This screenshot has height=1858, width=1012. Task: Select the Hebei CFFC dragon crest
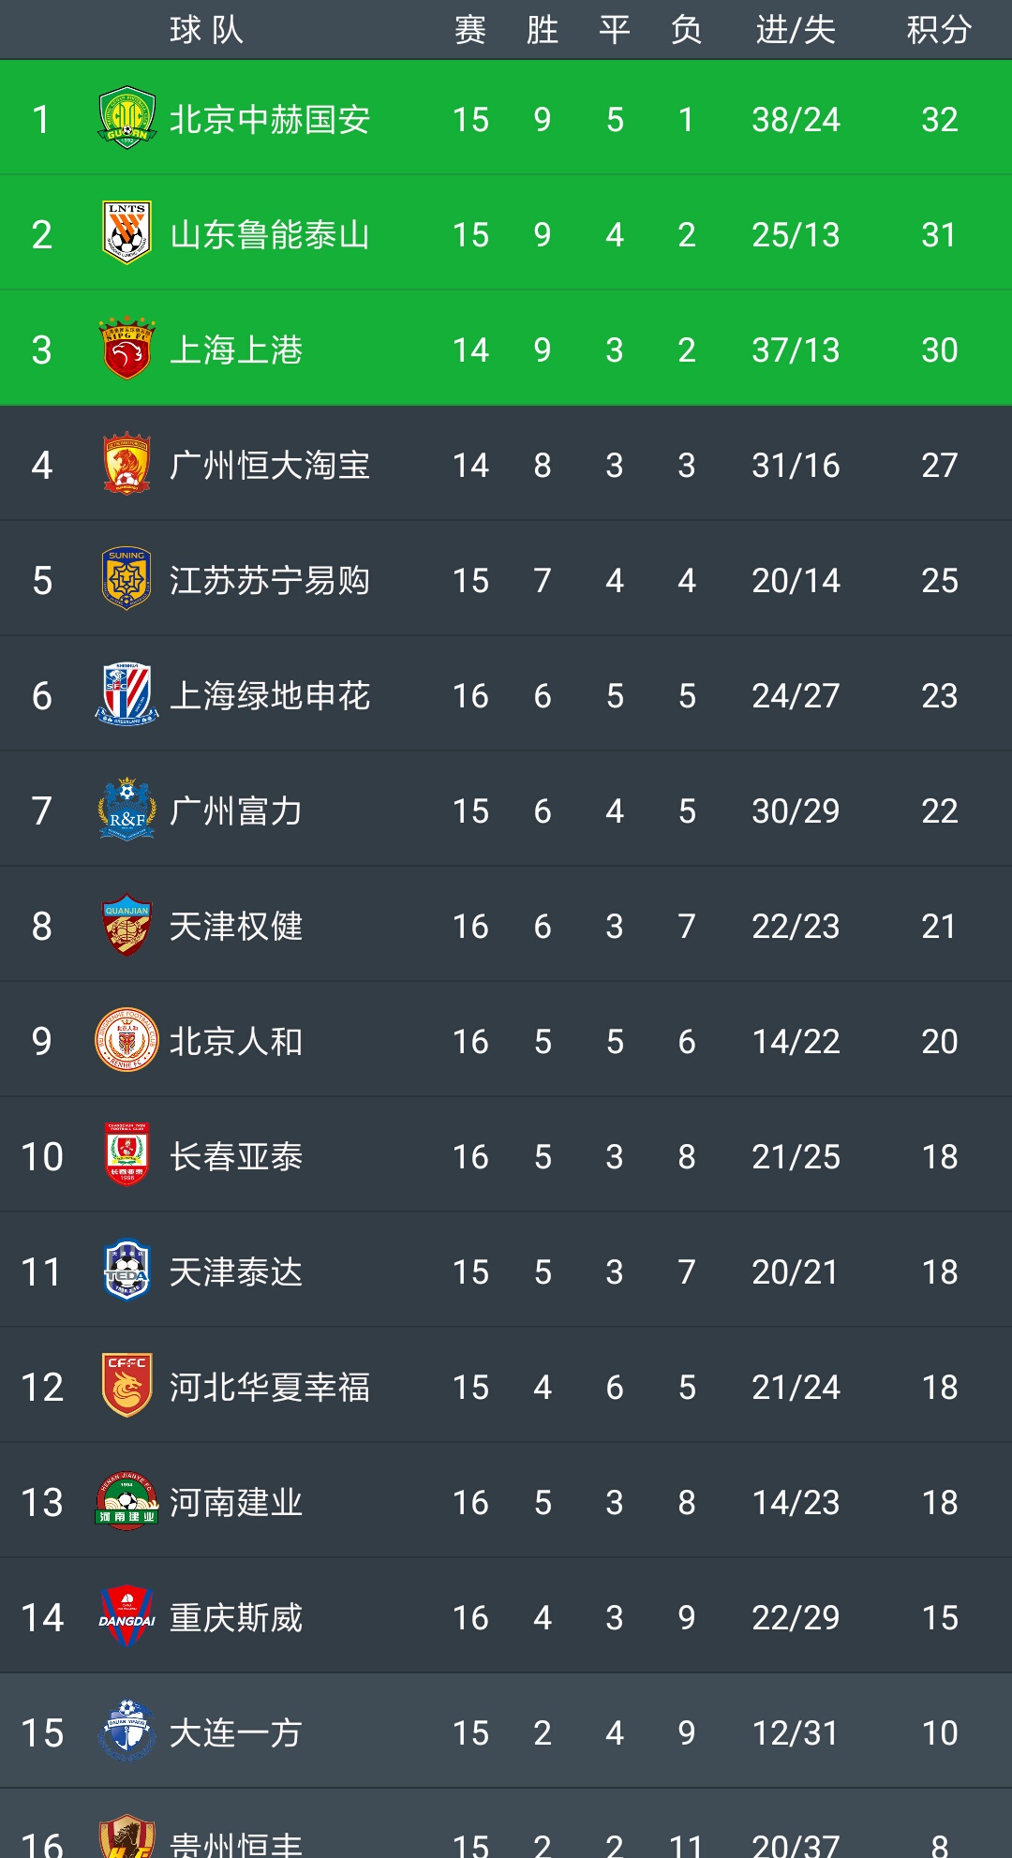126,1386
